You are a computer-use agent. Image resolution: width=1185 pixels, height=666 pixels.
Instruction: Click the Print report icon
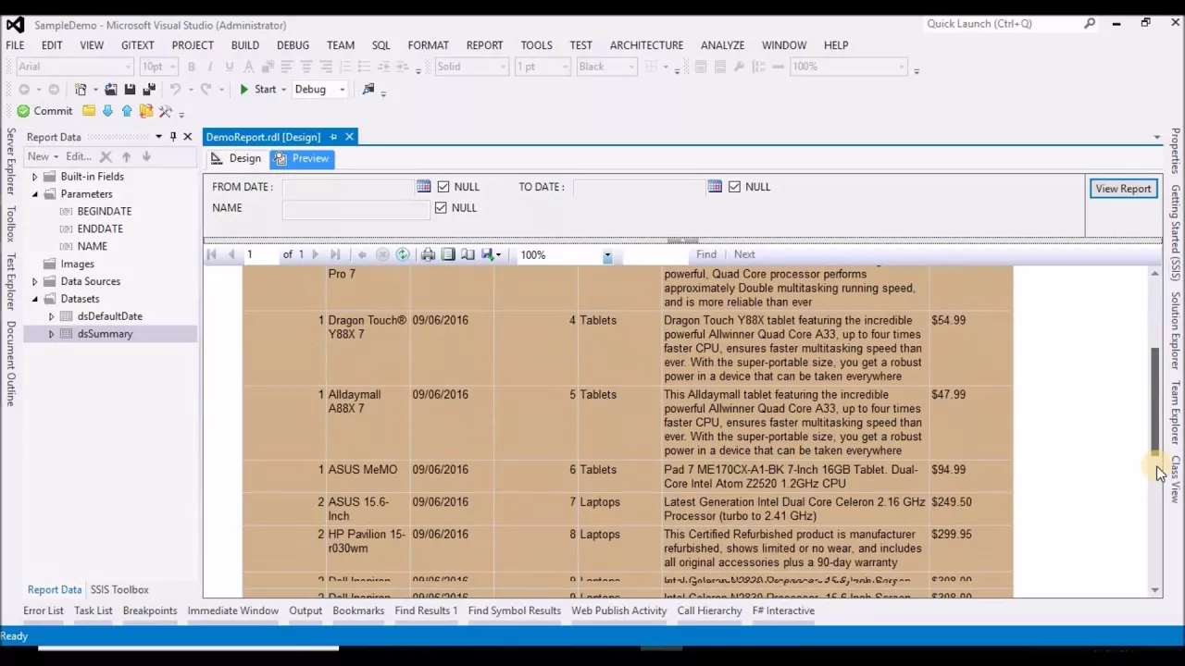point(428,254)
